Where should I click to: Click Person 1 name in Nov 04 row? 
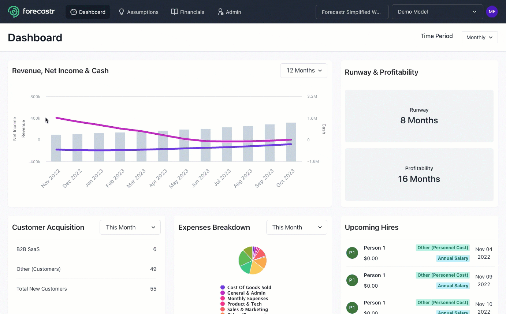point(374,248)
